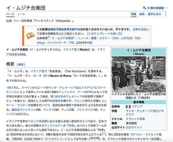This screenshot has height=142, width=173.
Task: Open このテンプレートの使い方 link
Action: click(105, 34)
